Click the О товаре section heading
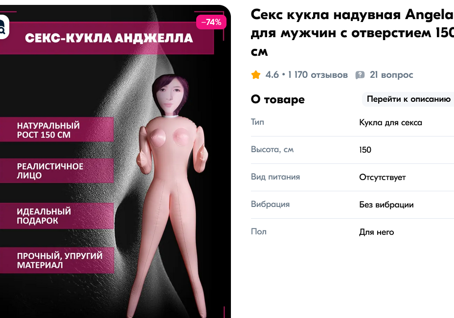Screen dimensions: 454x318 pos(278,99)
